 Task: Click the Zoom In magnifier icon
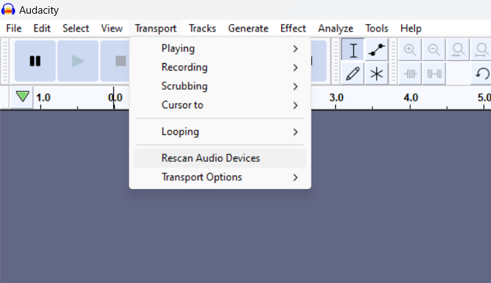click(410, 50)
